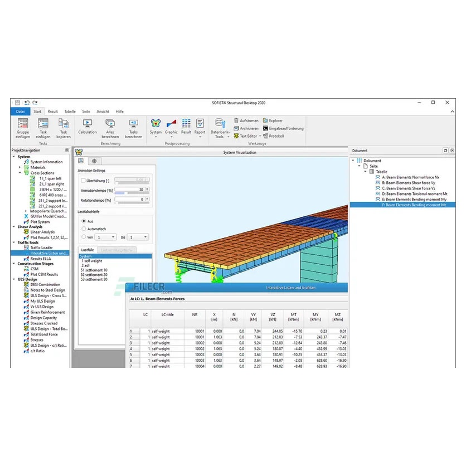Select the Automatisch radio button

click(84, 229)
